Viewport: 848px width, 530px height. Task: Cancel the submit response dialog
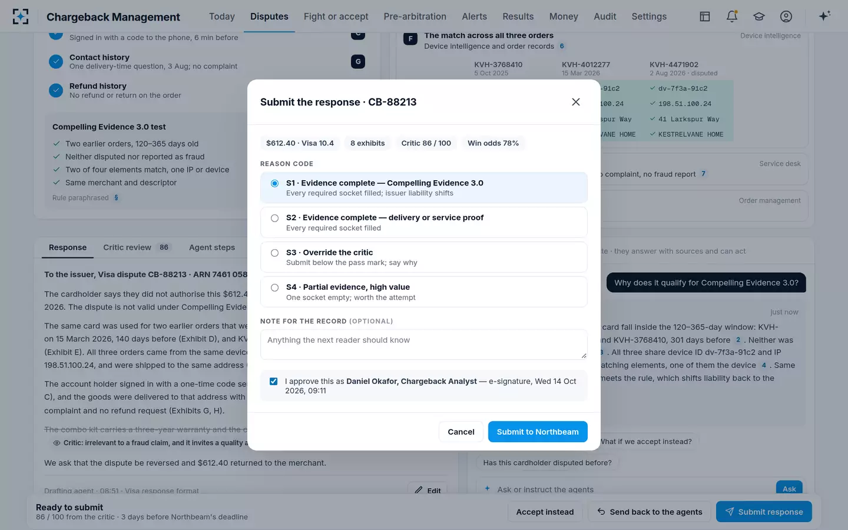[x=461, y=432]
